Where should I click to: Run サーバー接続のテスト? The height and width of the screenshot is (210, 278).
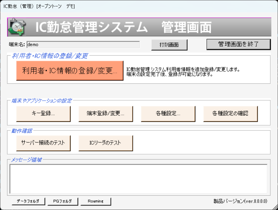pyautogui.click(x=43, y=143)
